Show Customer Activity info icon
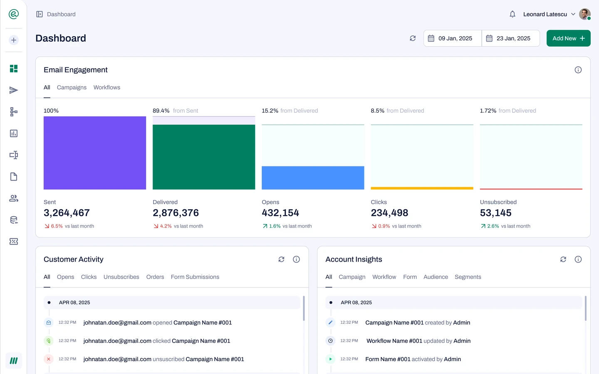Image resolution: width=599 pixels, height=374 pixels. 297,260
